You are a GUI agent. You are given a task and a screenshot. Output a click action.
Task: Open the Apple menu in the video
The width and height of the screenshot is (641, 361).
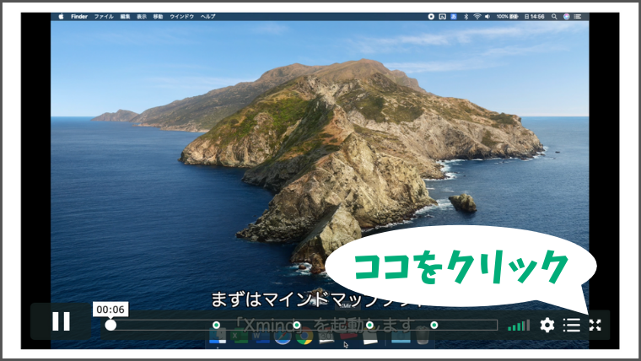click(61, 16)
